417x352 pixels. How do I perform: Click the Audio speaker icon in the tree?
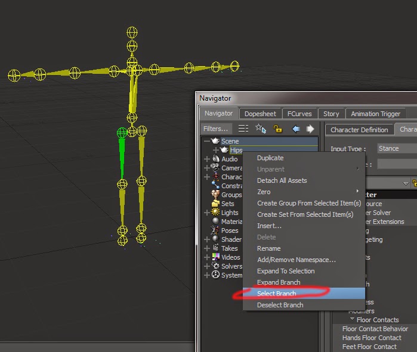click(x=215, y=159)
